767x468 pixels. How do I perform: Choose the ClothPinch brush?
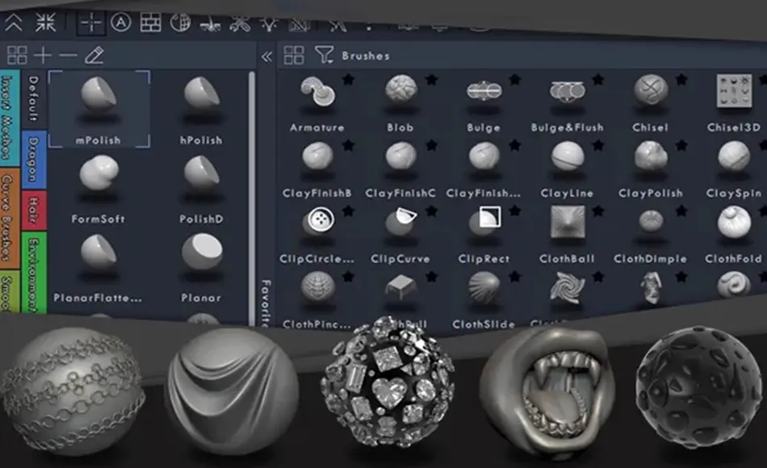coord(317,299)
